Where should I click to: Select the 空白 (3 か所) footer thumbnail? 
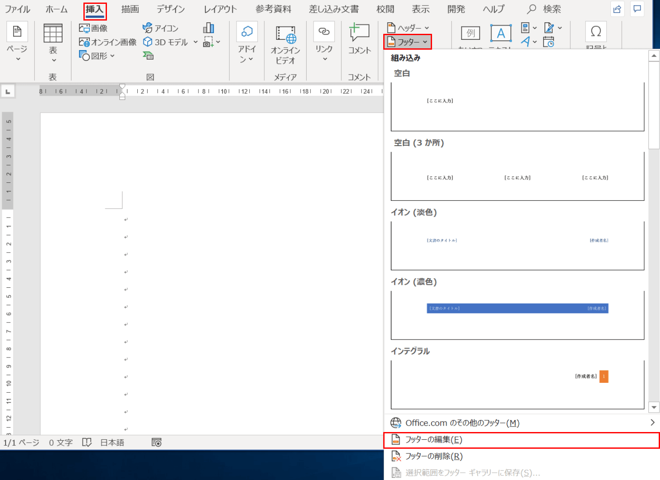(x=518, y=176)
